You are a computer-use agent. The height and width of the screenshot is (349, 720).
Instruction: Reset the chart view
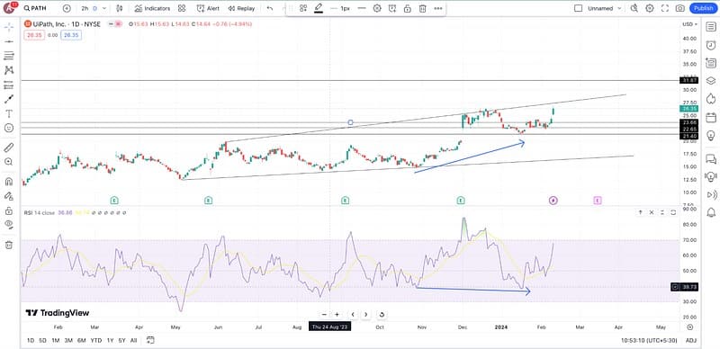coord(382,315)
